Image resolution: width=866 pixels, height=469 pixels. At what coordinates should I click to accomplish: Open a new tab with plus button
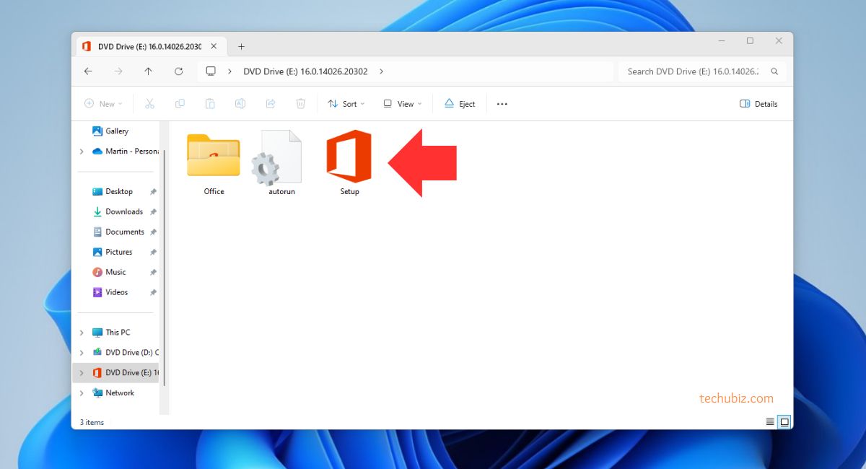[241, 46]
